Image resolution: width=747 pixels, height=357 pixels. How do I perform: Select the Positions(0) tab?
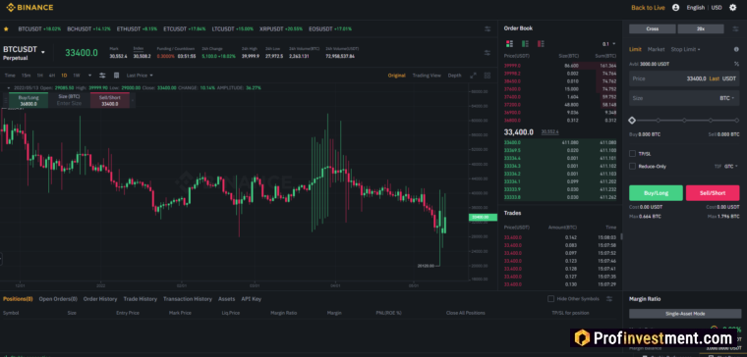(18, 298)
